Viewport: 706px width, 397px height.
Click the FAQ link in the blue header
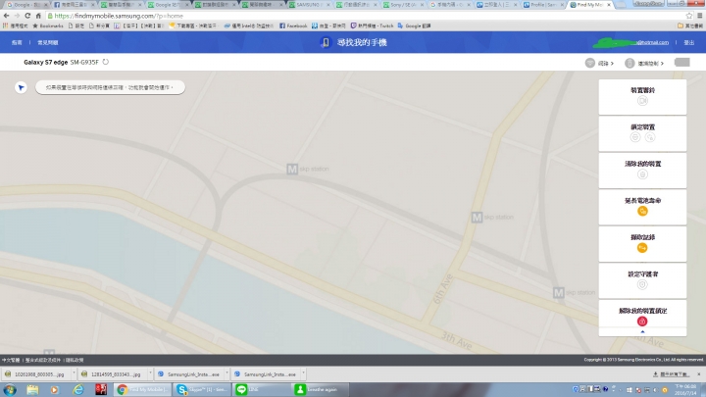(x=48, y=42)
